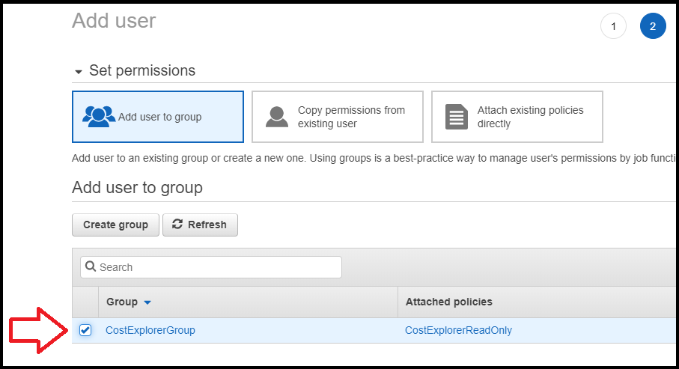
Task: Click the magnifying glass search icon
Action: [91, 267]
